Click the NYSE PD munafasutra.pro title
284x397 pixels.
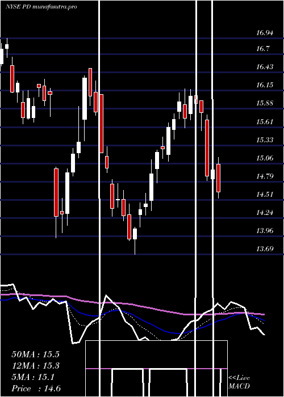pyautogui.click(x=41, y=7)
